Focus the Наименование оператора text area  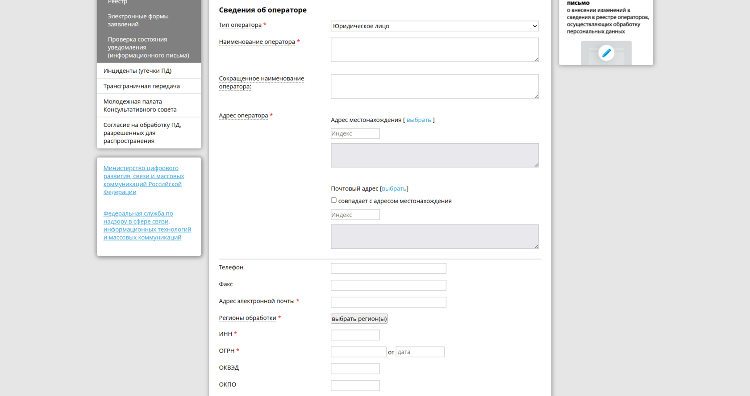click(x=434, y=50)
